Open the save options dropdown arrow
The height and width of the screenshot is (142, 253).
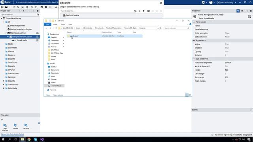click(x=9, y=7)
